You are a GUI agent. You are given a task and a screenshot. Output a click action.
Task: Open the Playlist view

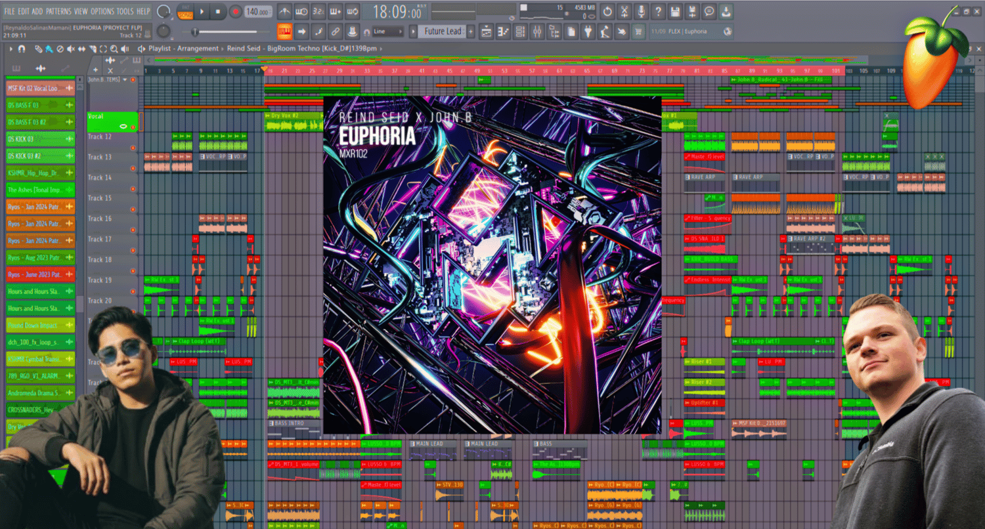487,31
